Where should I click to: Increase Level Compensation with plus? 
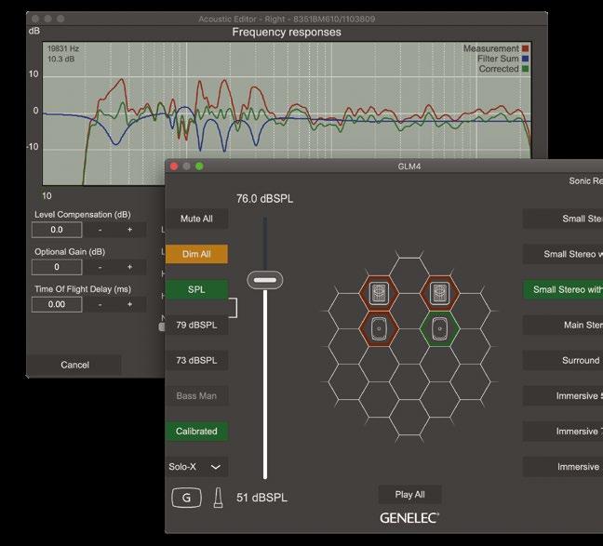pyautogui.click(x=130, y=230)
